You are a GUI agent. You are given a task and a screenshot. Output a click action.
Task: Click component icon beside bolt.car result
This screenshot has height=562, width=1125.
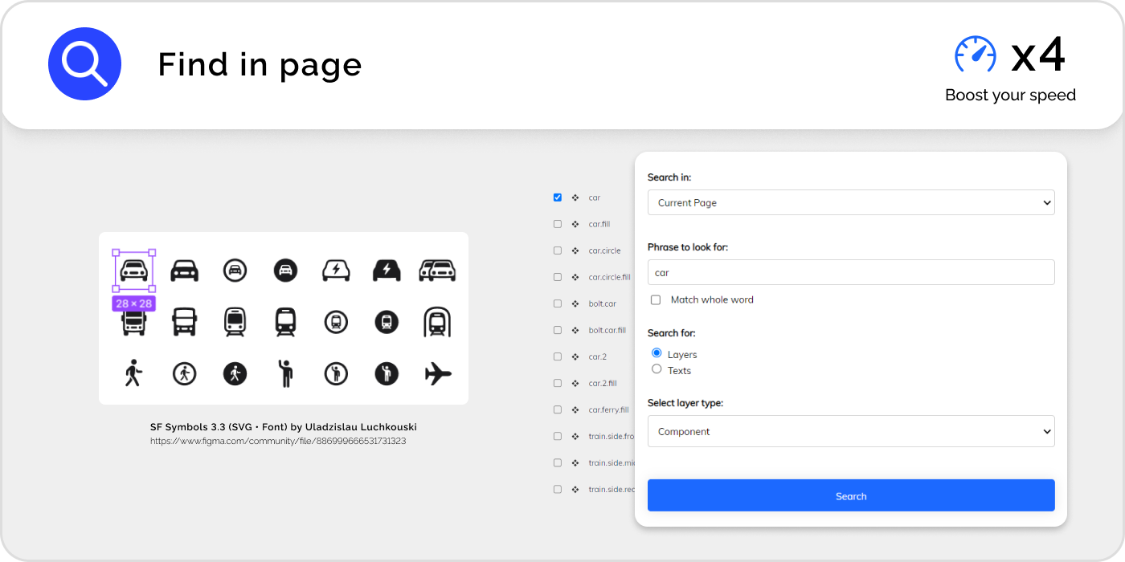coord(575,303)
